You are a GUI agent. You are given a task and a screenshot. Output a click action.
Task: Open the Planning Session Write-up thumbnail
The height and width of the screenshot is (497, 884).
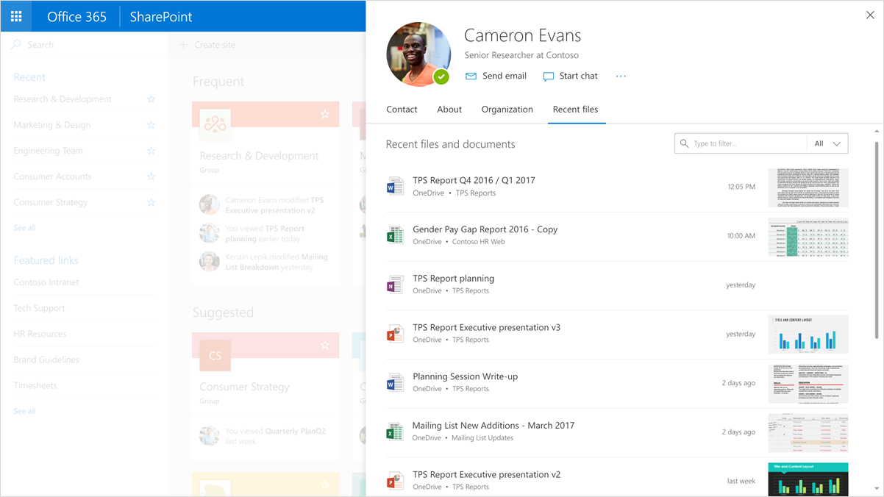pos(808,383)
